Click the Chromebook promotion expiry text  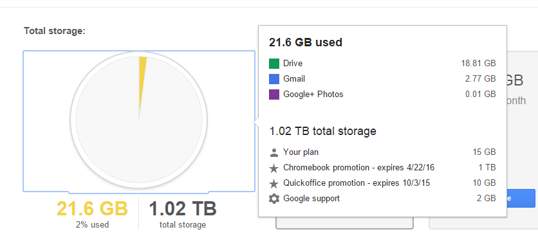[x=358, y=168]
